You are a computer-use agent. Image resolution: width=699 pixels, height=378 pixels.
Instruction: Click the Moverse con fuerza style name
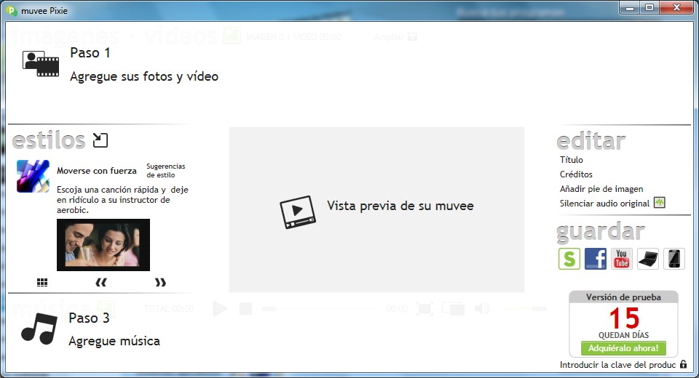97,171
